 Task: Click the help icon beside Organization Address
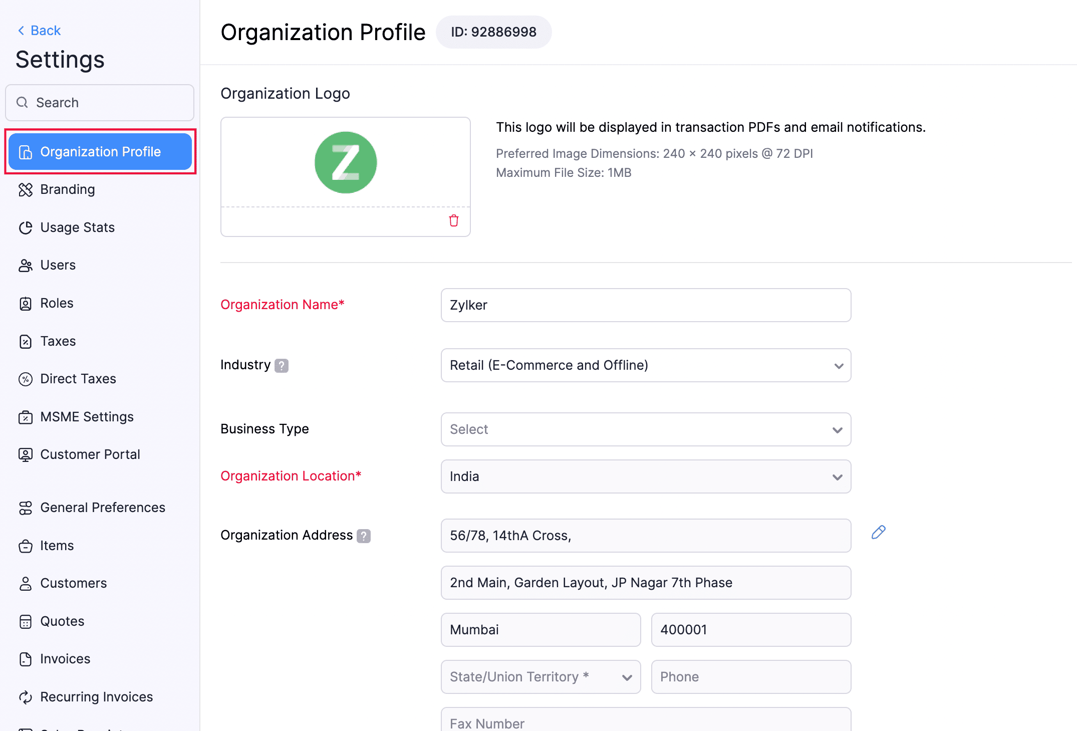(x=364, y=536)
